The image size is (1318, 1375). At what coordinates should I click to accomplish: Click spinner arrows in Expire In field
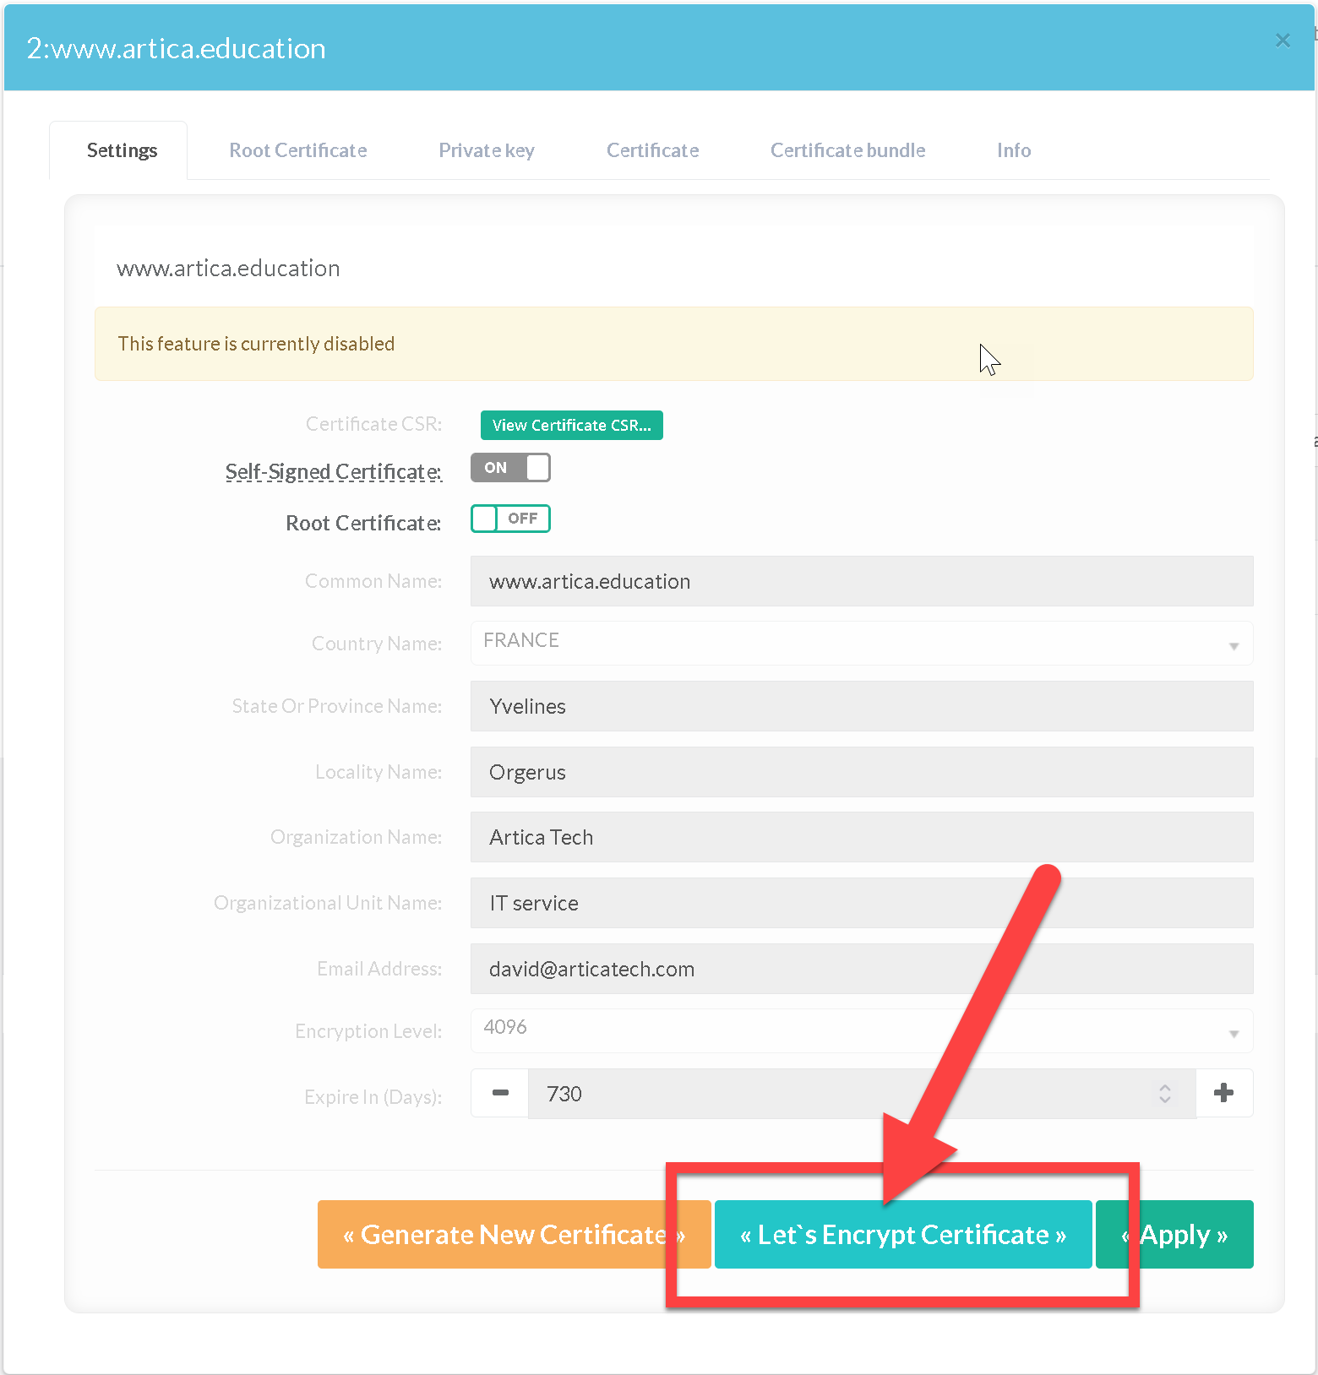(1165, 1094)
